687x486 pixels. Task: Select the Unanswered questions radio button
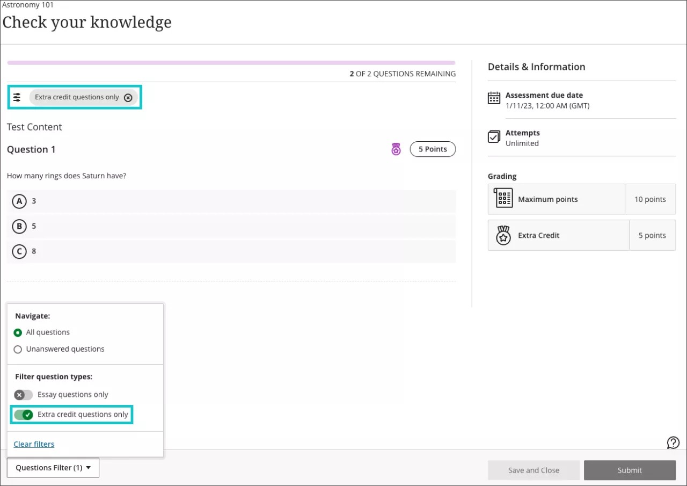pyautogui.click(x=18, y=349)
